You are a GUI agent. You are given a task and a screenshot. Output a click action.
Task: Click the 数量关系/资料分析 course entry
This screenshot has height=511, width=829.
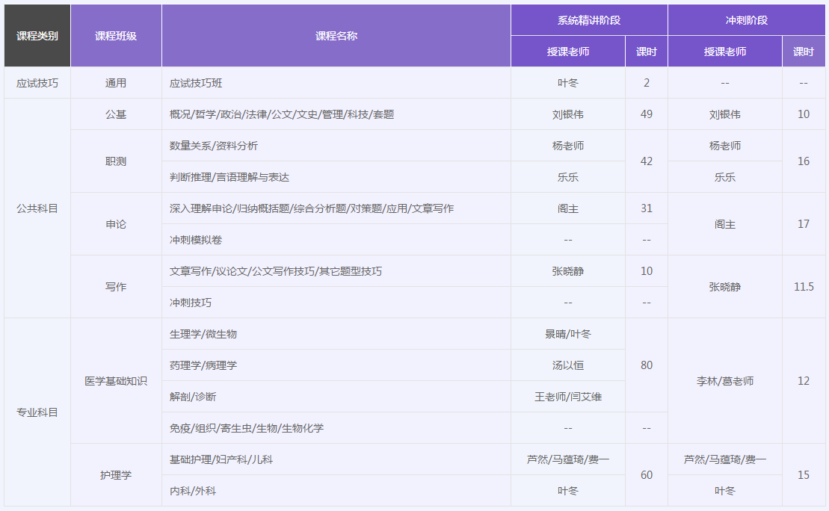[x=214, y=146]
